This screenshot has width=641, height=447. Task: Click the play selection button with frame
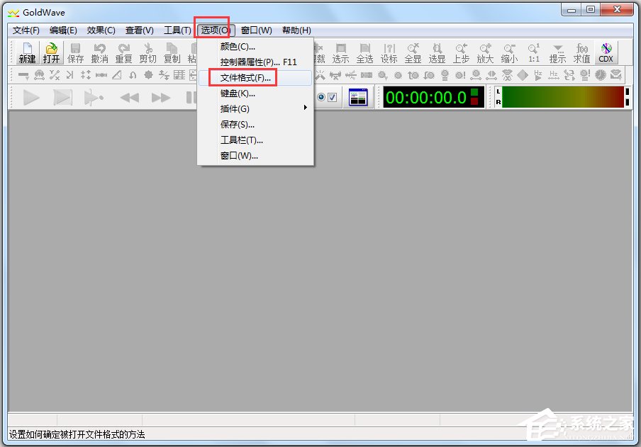tap(62, 98)
